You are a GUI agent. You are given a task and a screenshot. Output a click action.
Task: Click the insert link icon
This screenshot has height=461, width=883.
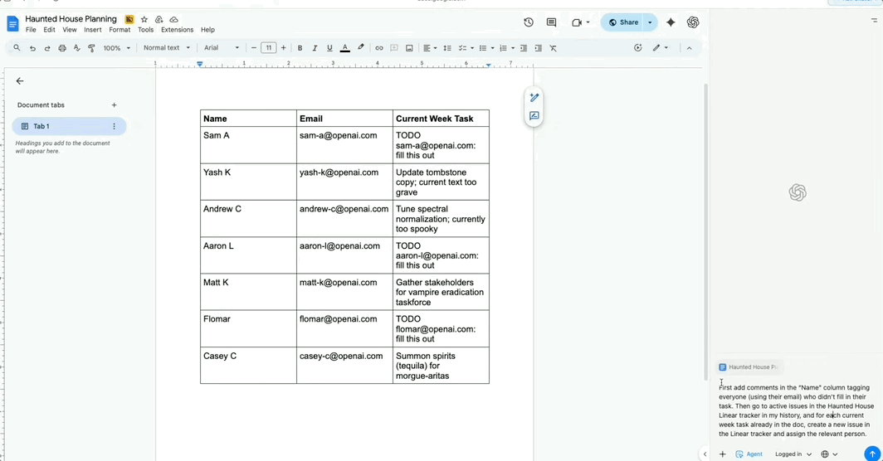[379, 48]
